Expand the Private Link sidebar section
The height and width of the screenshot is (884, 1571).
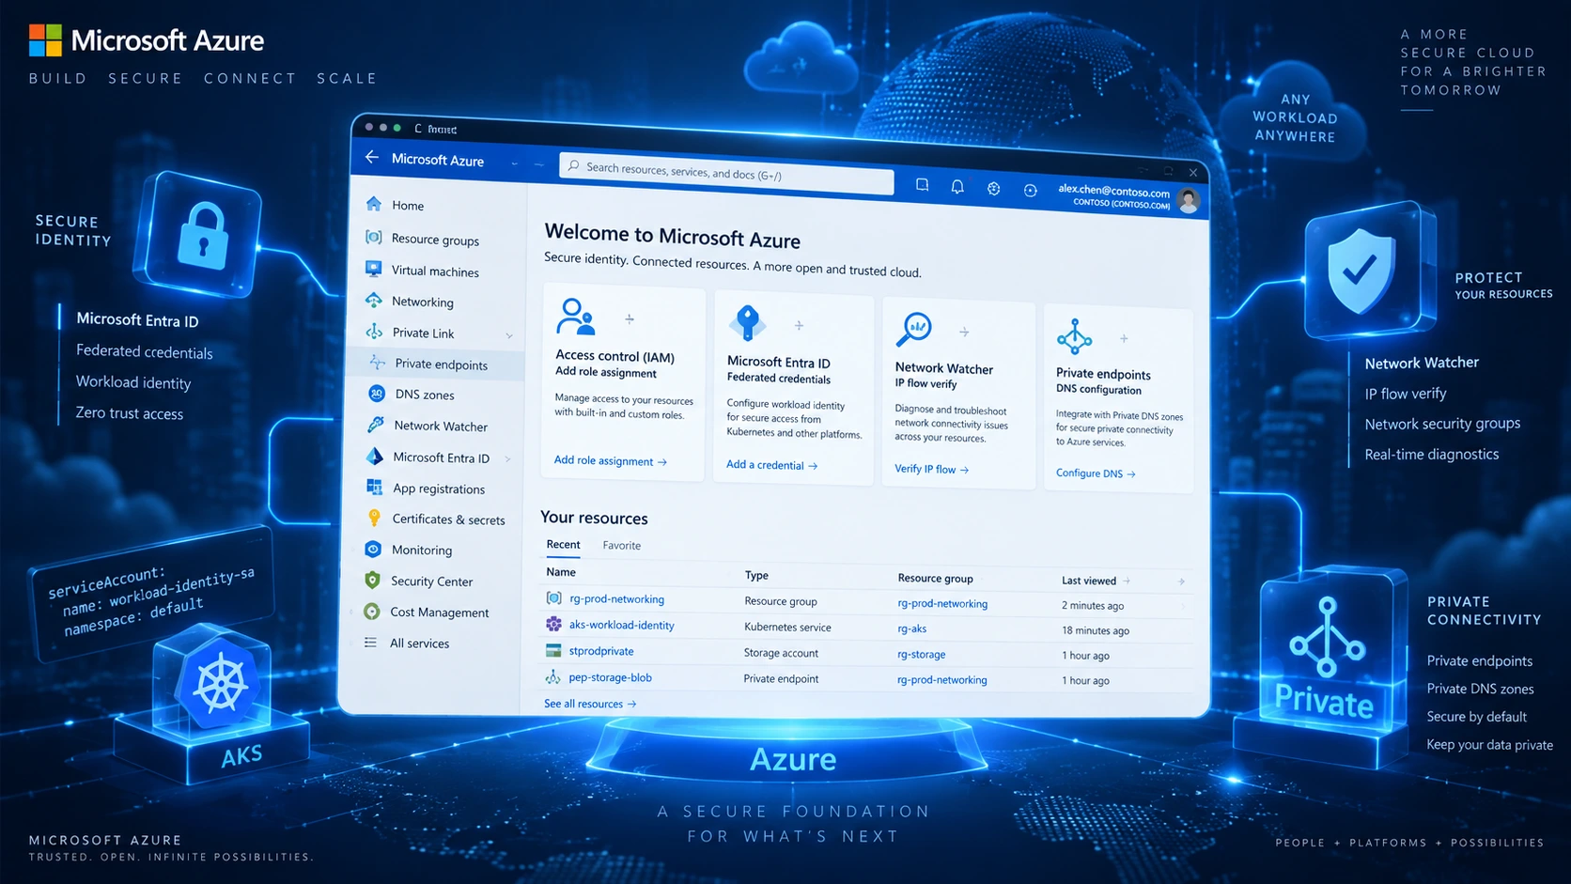click(x=509, y=335)
